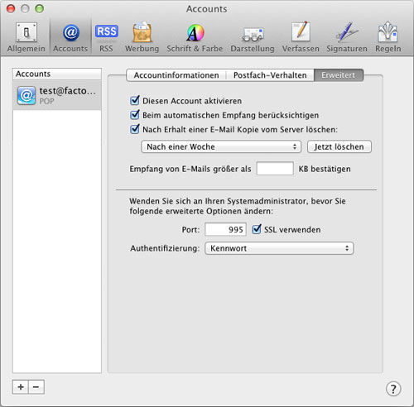The image size is (414, 407).
Task: Click the help question mark button
Action: (393, 389)
